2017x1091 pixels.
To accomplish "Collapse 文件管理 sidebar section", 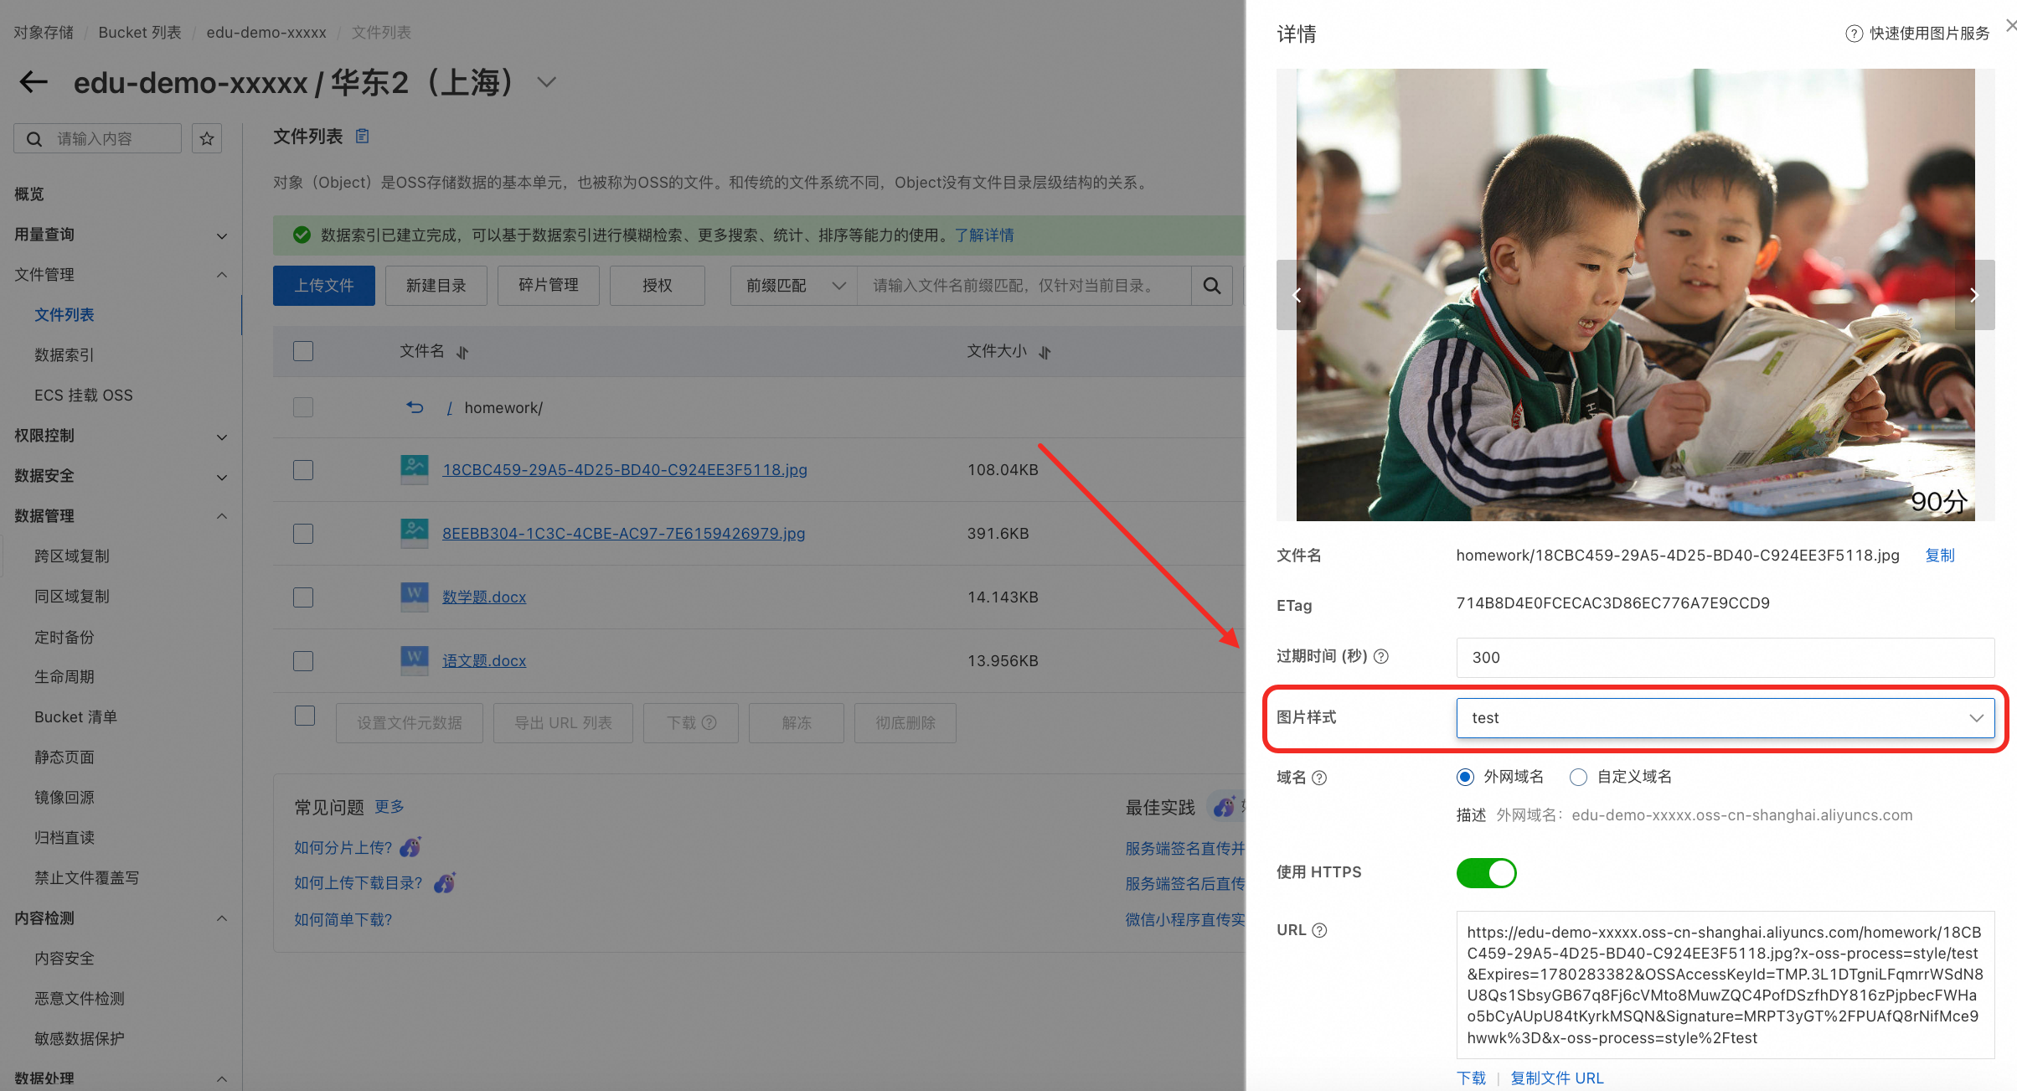I will [222, 275].
